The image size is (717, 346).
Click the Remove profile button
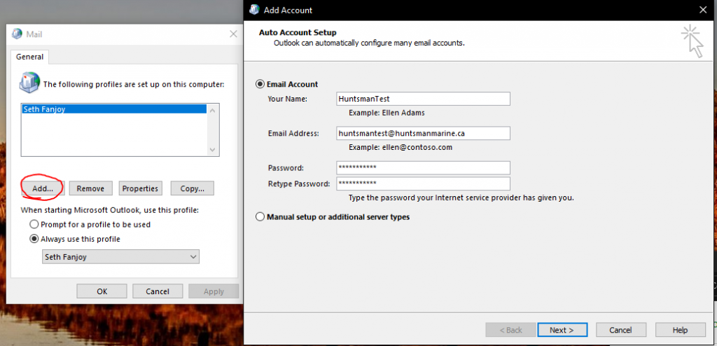pyautogui.click(x=90, y=188)
